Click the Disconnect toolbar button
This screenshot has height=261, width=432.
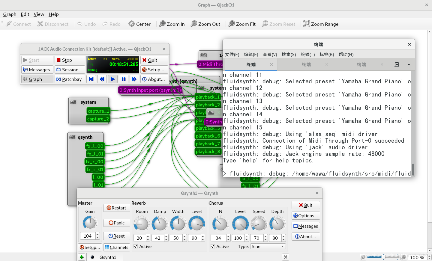click(53, 24)
